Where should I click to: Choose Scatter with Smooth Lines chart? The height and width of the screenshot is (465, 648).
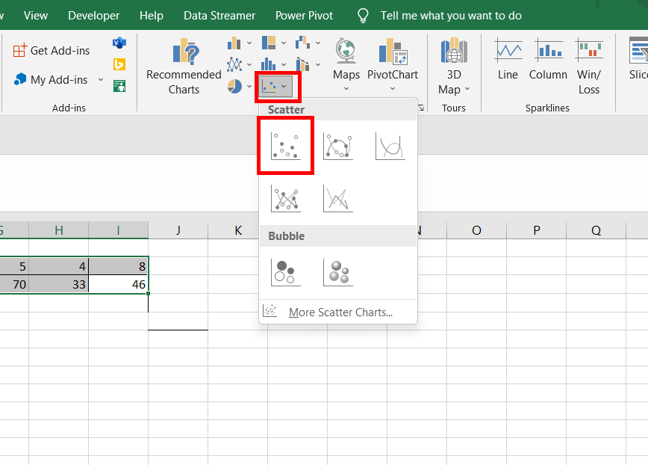coord(390,146)
